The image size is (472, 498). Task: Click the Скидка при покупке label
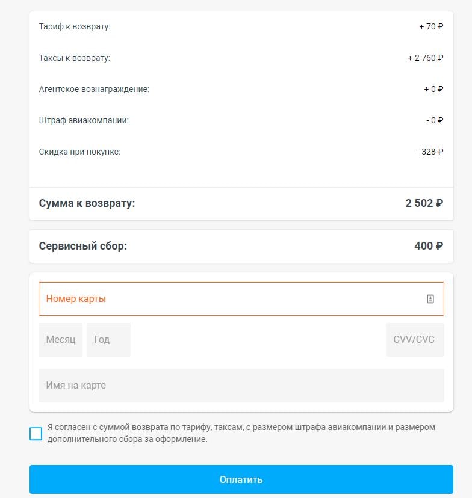pyautogui.click(x=80, y=152)
